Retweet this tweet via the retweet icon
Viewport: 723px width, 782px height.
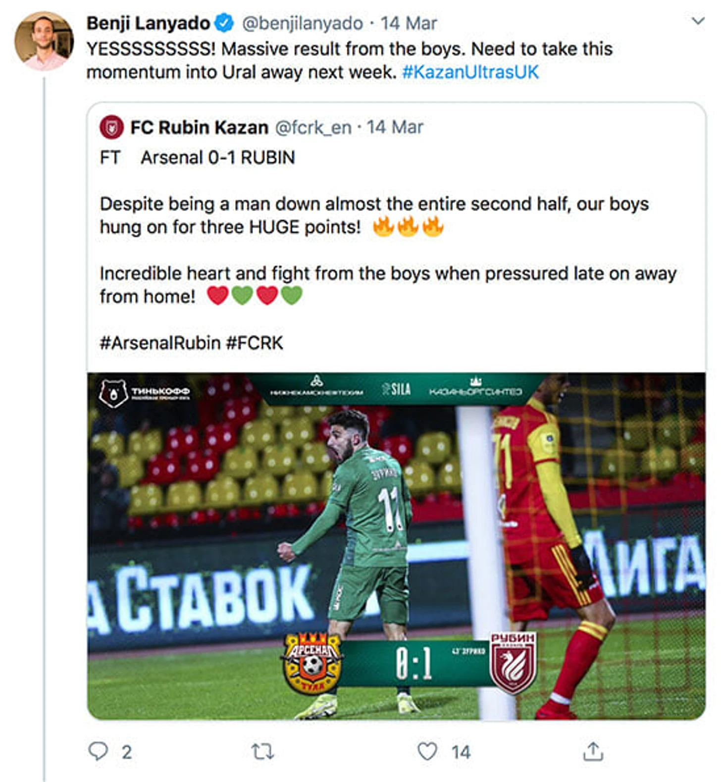tap(262, 752)
